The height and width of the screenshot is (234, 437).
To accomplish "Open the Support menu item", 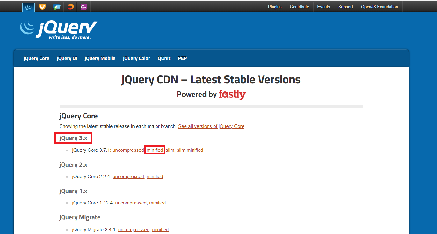I will click(346, 7).
